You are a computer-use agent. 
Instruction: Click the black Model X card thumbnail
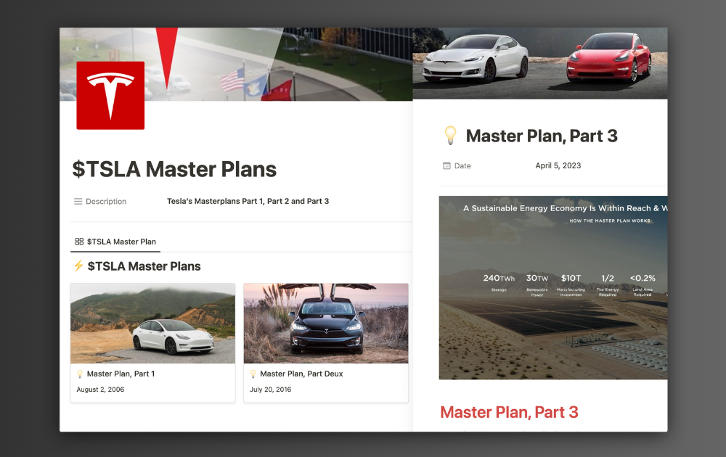(x=326, y=324)
